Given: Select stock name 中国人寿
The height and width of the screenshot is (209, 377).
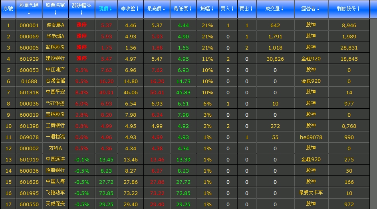Looking at the screenshot, I should (55, 181).
